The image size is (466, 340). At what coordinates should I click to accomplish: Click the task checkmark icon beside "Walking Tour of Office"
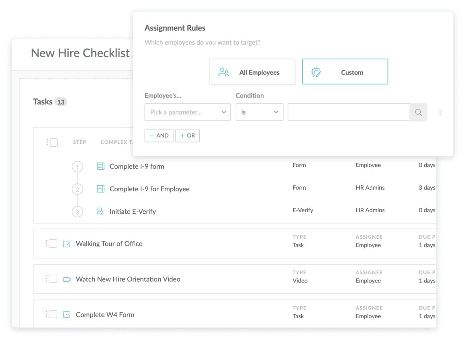tap(67, 244)
